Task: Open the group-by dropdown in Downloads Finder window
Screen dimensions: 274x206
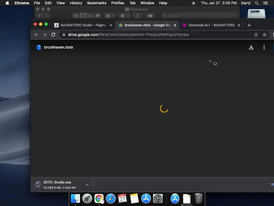Action: click(x=110, y=16)
